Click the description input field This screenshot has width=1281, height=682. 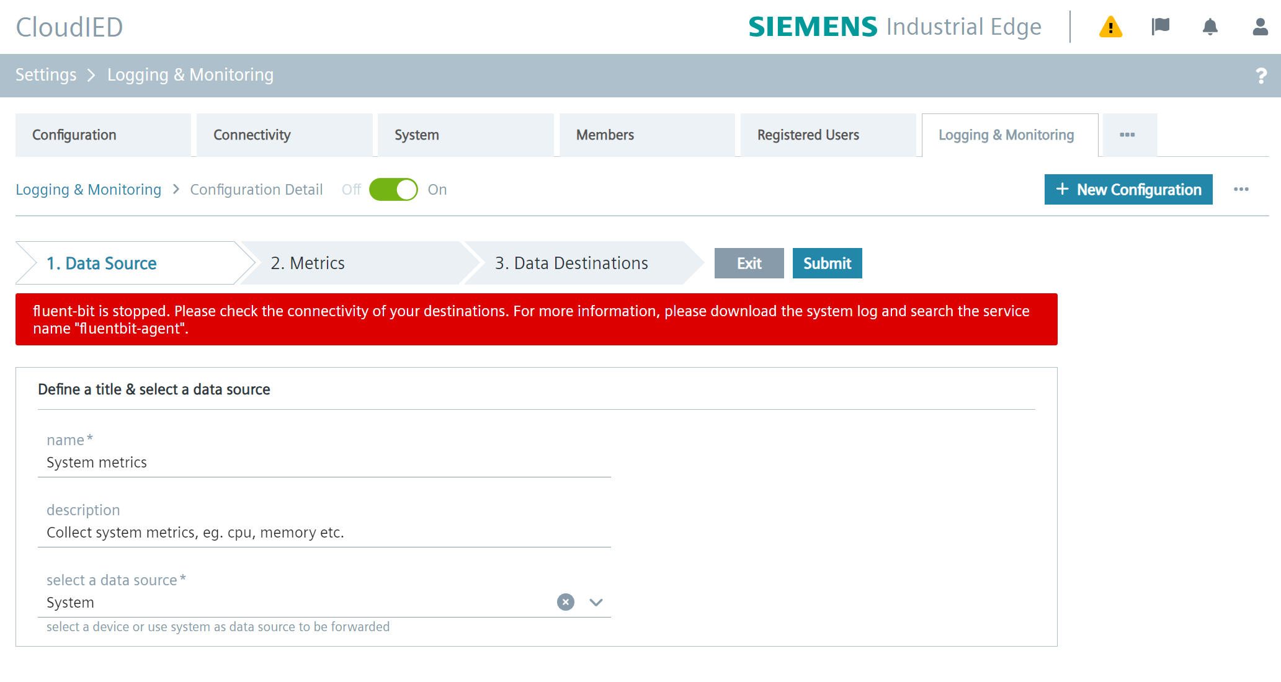pos(324,533)
